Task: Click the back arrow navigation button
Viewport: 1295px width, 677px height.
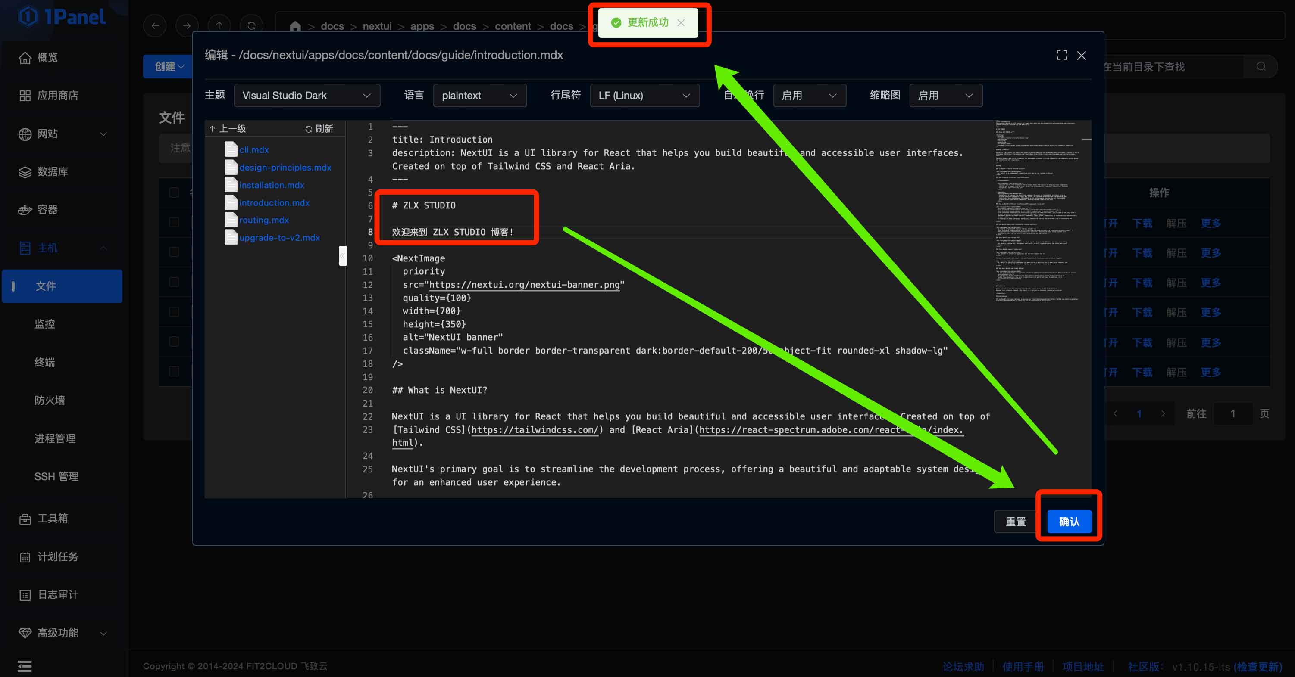Action: [x=155, y=25]
